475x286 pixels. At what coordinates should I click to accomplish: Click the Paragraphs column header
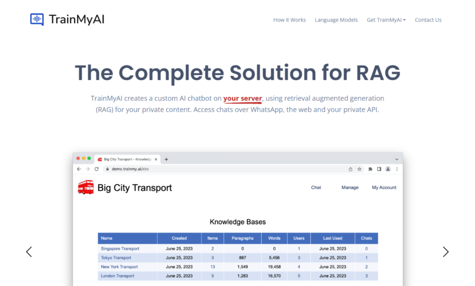243,238
